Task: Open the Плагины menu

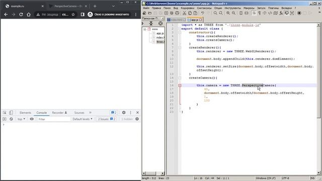Action: [x=273, y=8]
